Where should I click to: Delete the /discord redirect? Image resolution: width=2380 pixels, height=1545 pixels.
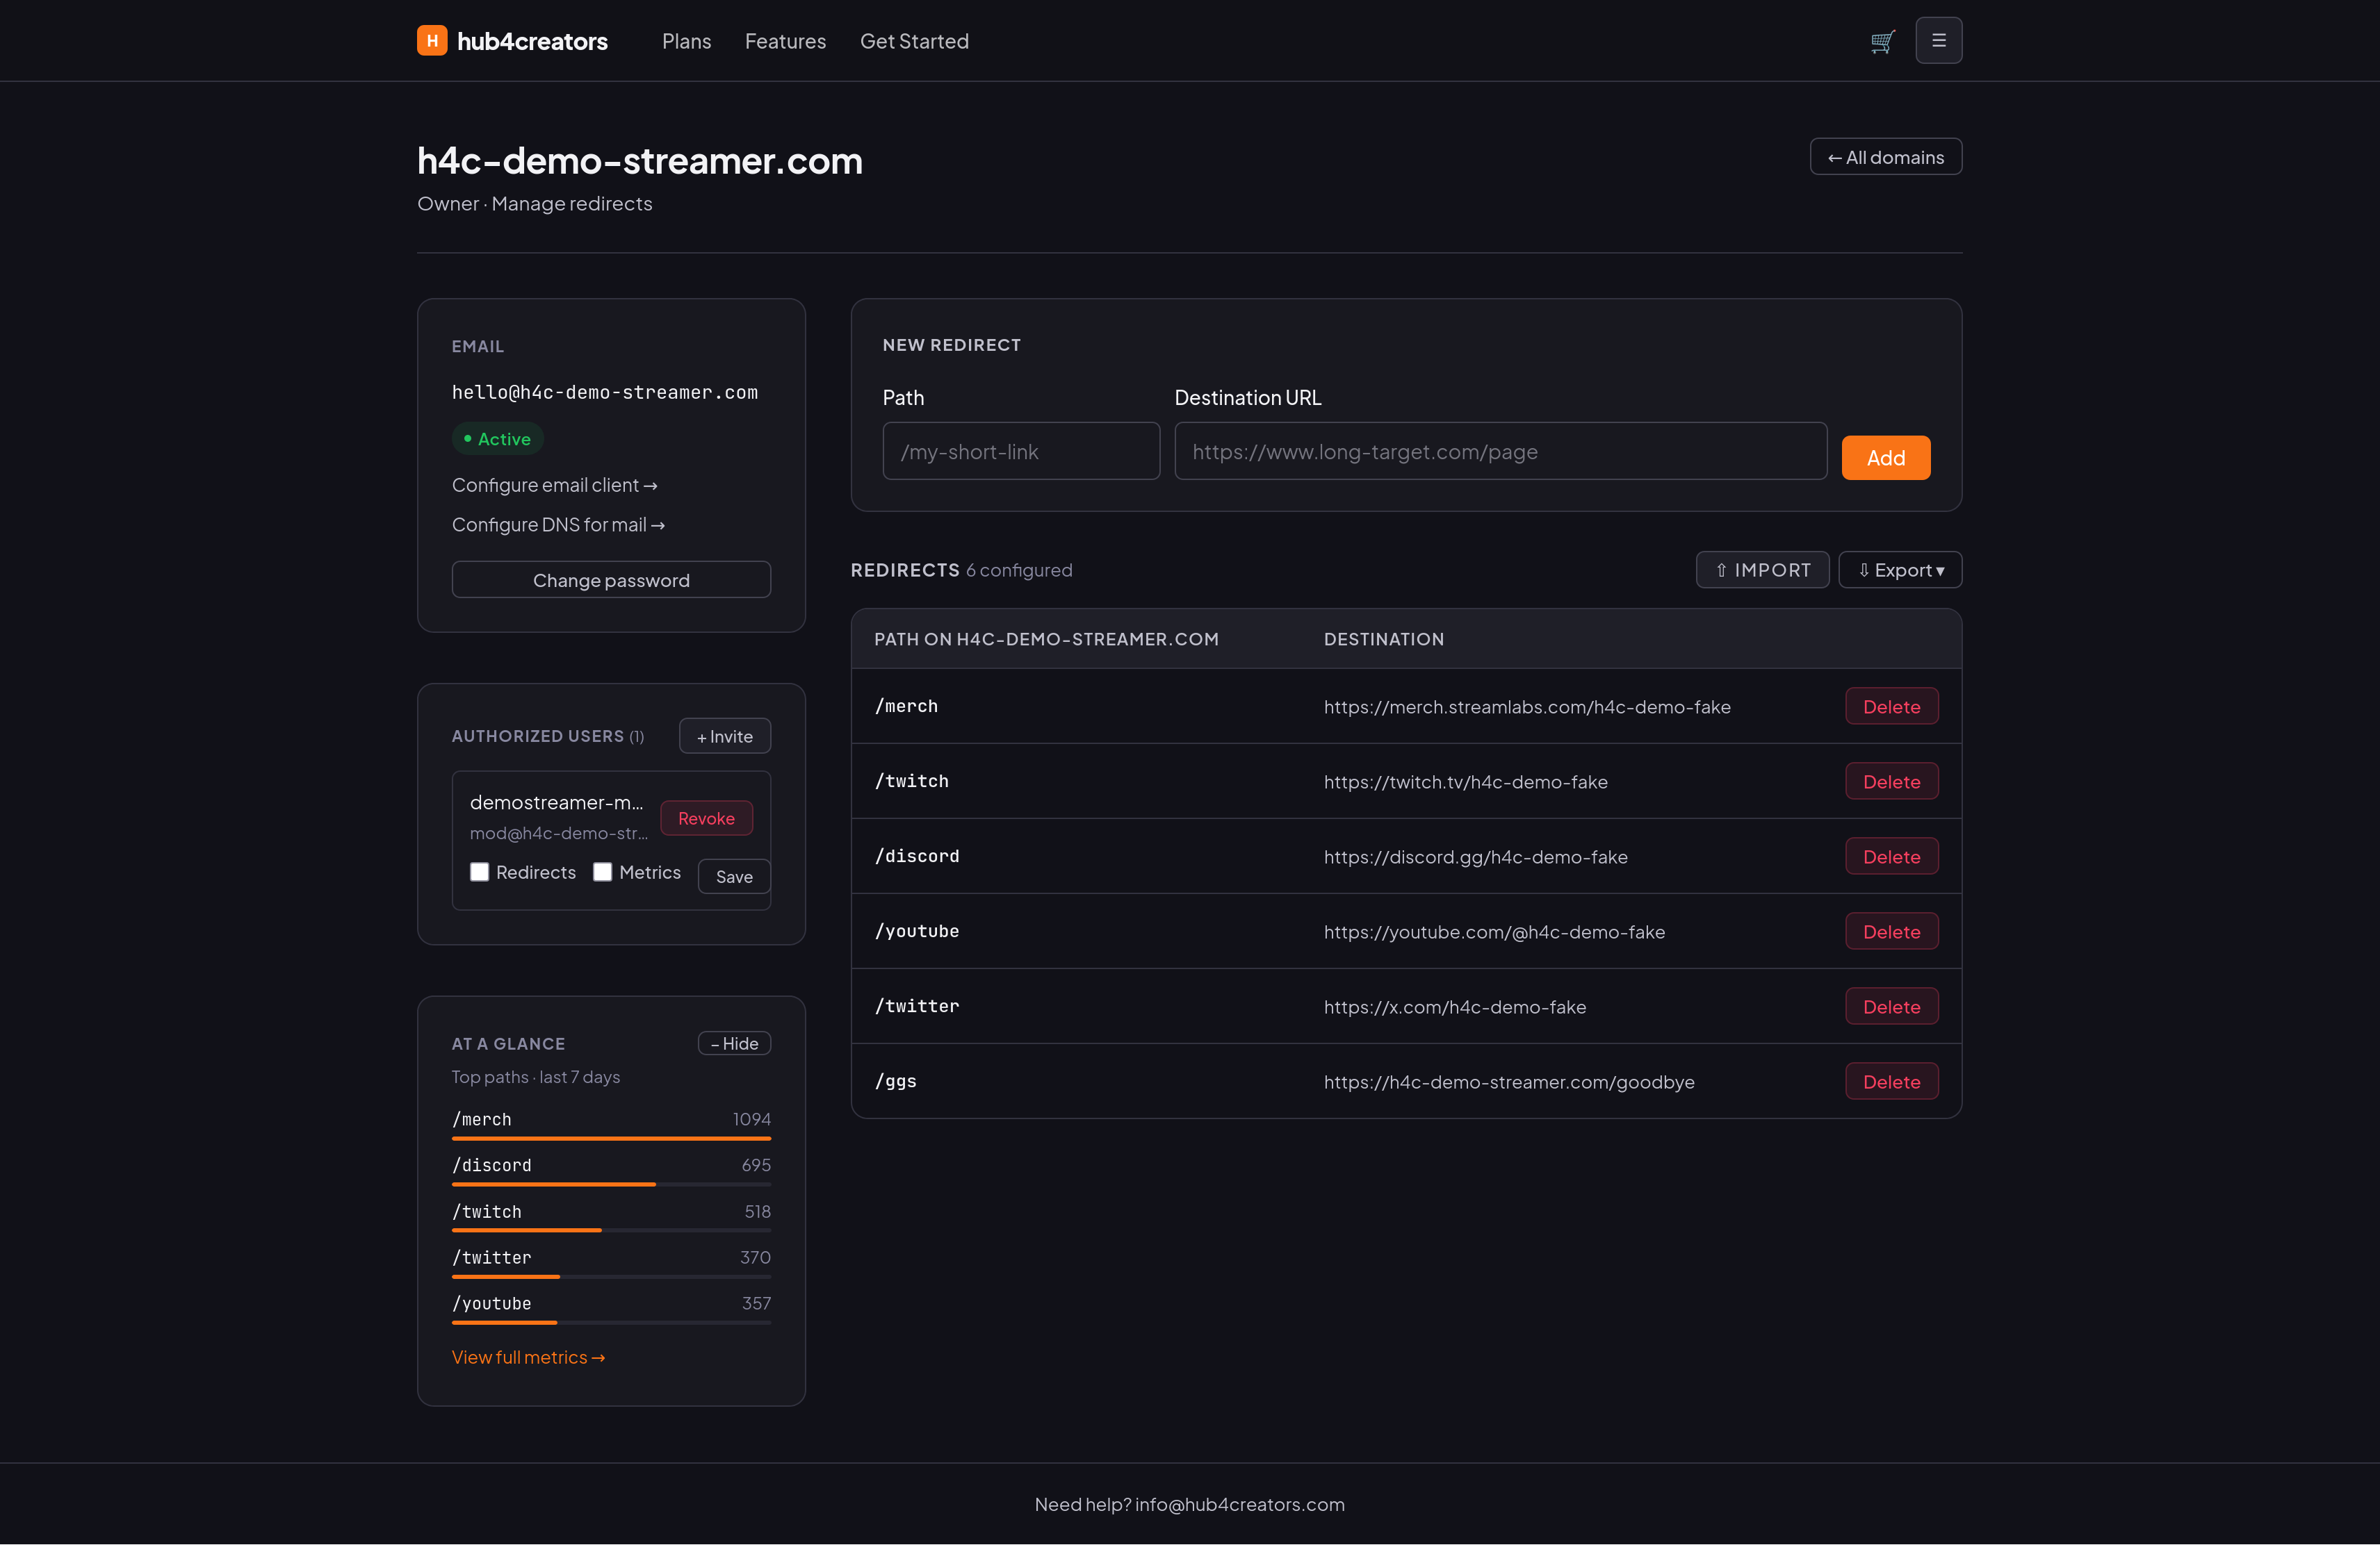tap(1891, 857)
